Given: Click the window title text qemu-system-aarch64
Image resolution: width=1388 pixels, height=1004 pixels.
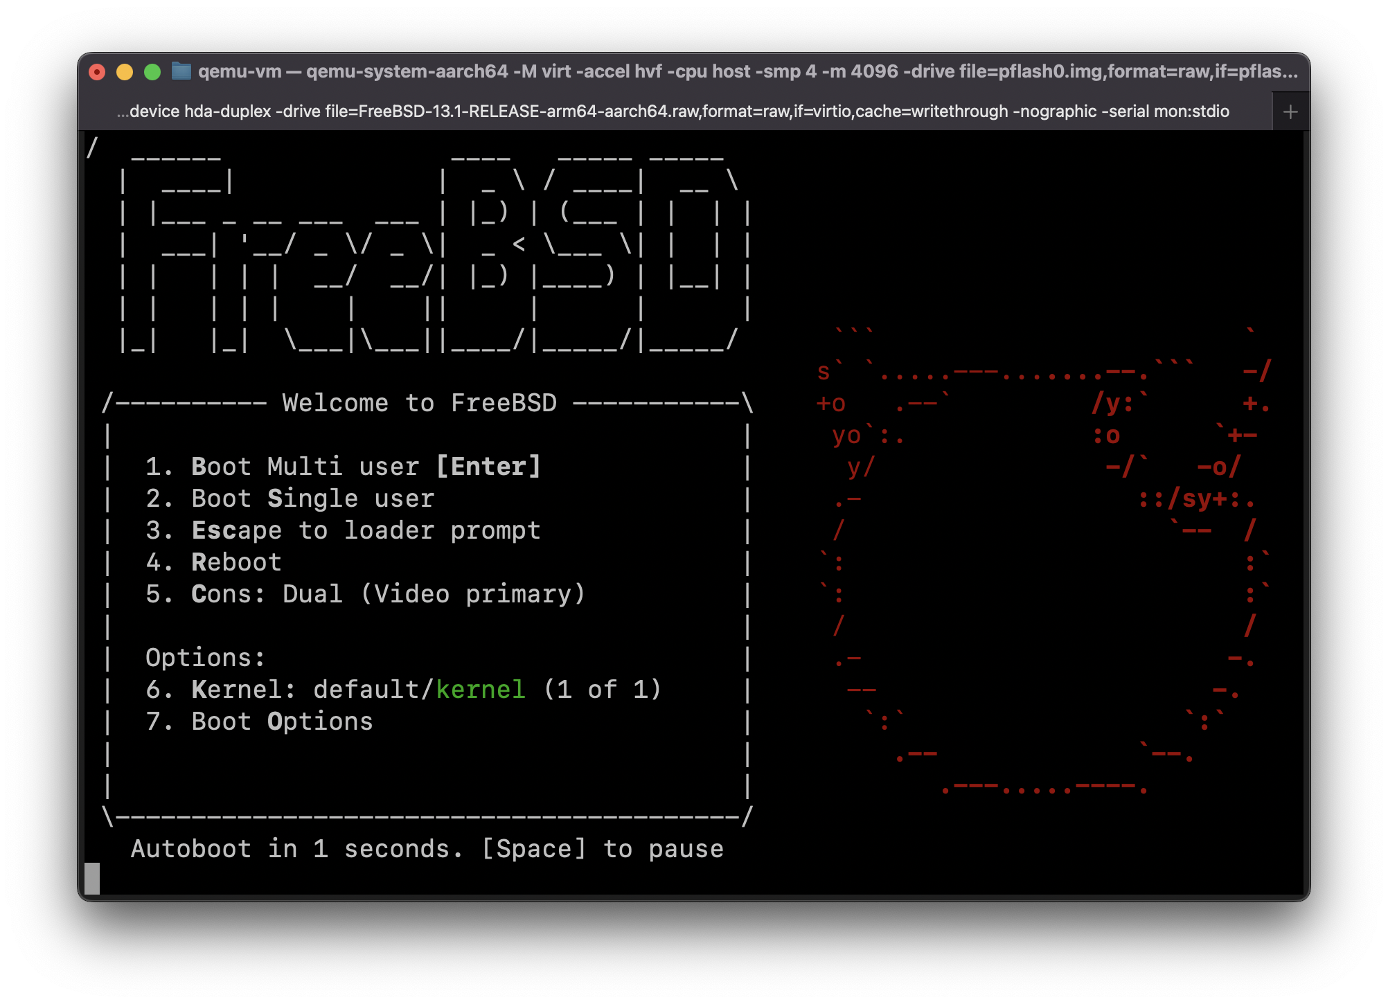Looking at the screenshot, I should (407, 71).
